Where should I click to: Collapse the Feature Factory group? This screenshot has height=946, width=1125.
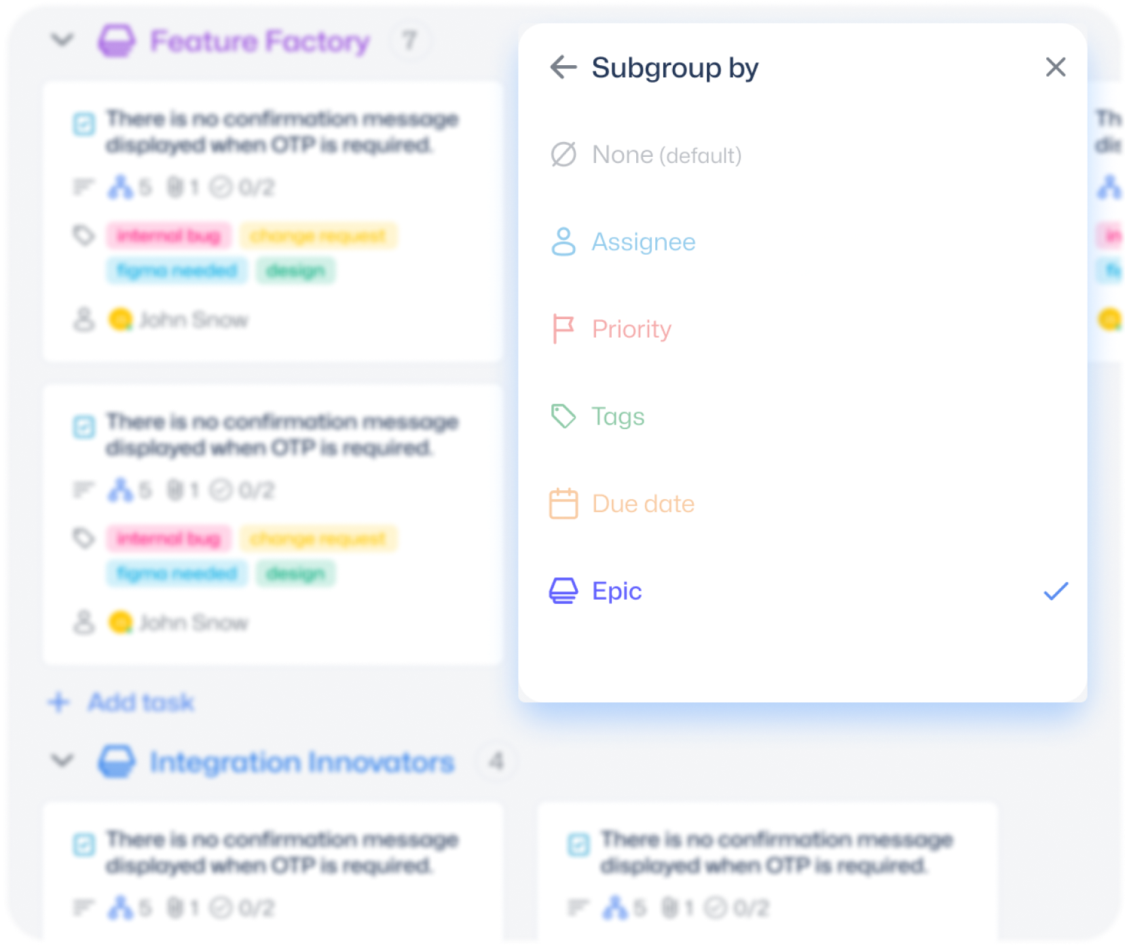[62, 39]
